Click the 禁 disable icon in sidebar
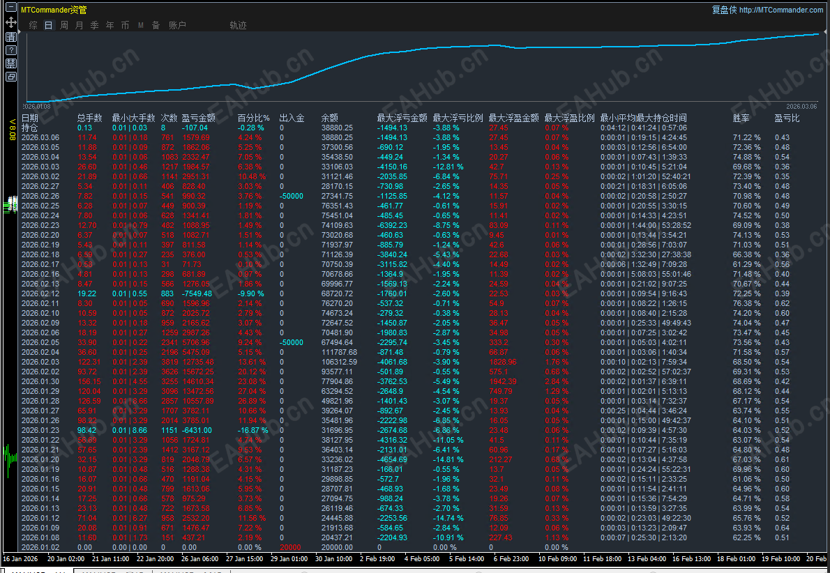This screenshot has width=830, height=573. [11, 63]
